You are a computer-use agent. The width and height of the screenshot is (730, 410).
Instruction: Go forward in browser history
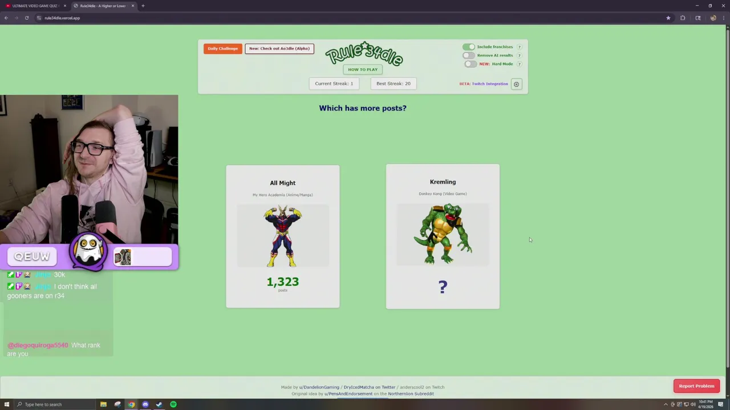(17, 18)
